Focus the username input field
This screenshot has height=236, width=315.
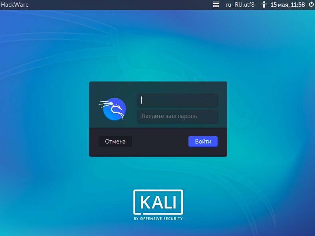click(x=178, y=100)
